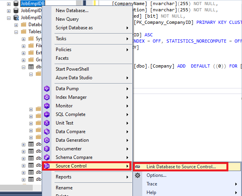Open the Reports submenu
Screen dimensions: 242x196
tap(87, 177)
